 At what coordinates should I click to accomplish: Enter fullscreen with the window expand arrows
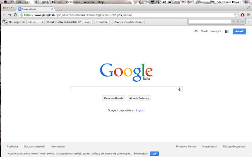[x=248, y=7]
